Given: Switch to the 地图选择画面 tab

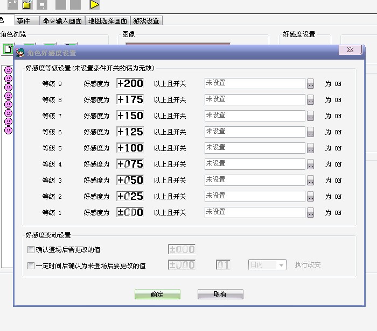Looking at the screenshot, I should [x=108, y=20].
